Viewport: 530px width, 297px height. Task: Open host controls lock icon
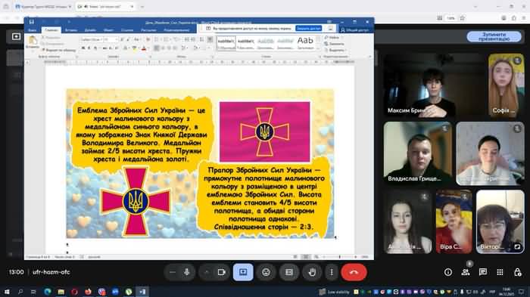coord(517,272)
